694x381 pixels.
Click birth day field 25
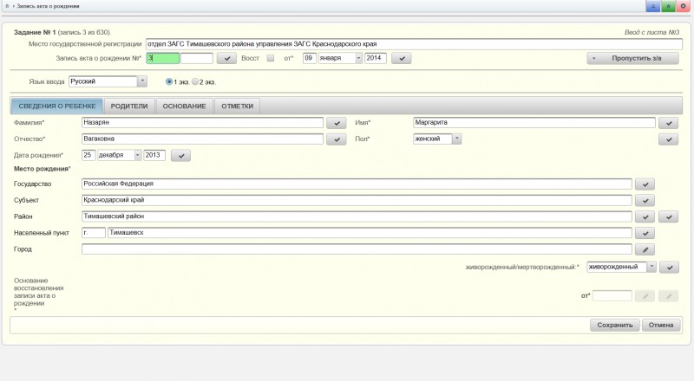click(88, 155)
